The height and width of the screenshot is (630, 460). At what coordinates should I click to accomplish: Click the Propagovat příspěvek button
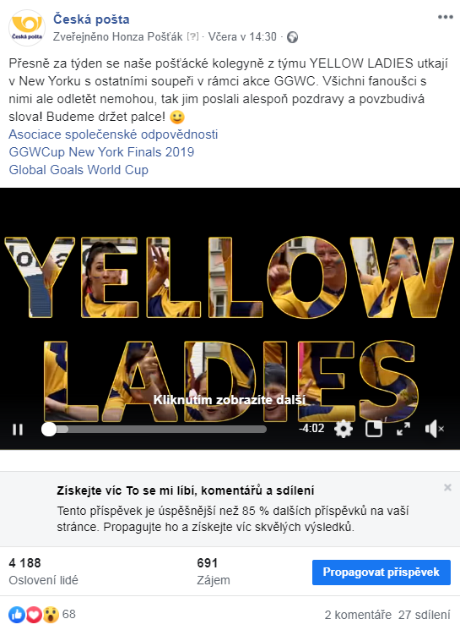click(x=382, y=572)
